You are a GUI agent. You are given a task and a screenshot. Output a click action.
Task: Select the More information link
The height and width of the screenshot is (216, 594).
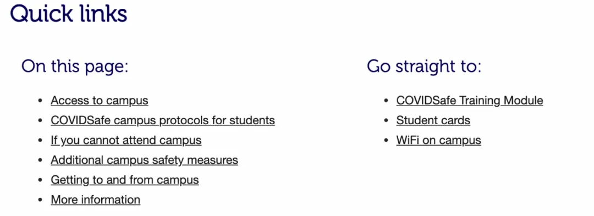coord(96,200)
